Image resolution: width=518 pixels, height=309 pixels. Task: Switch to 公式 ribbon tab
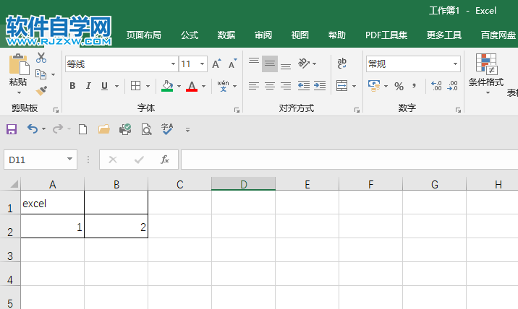tap(190, 35)
